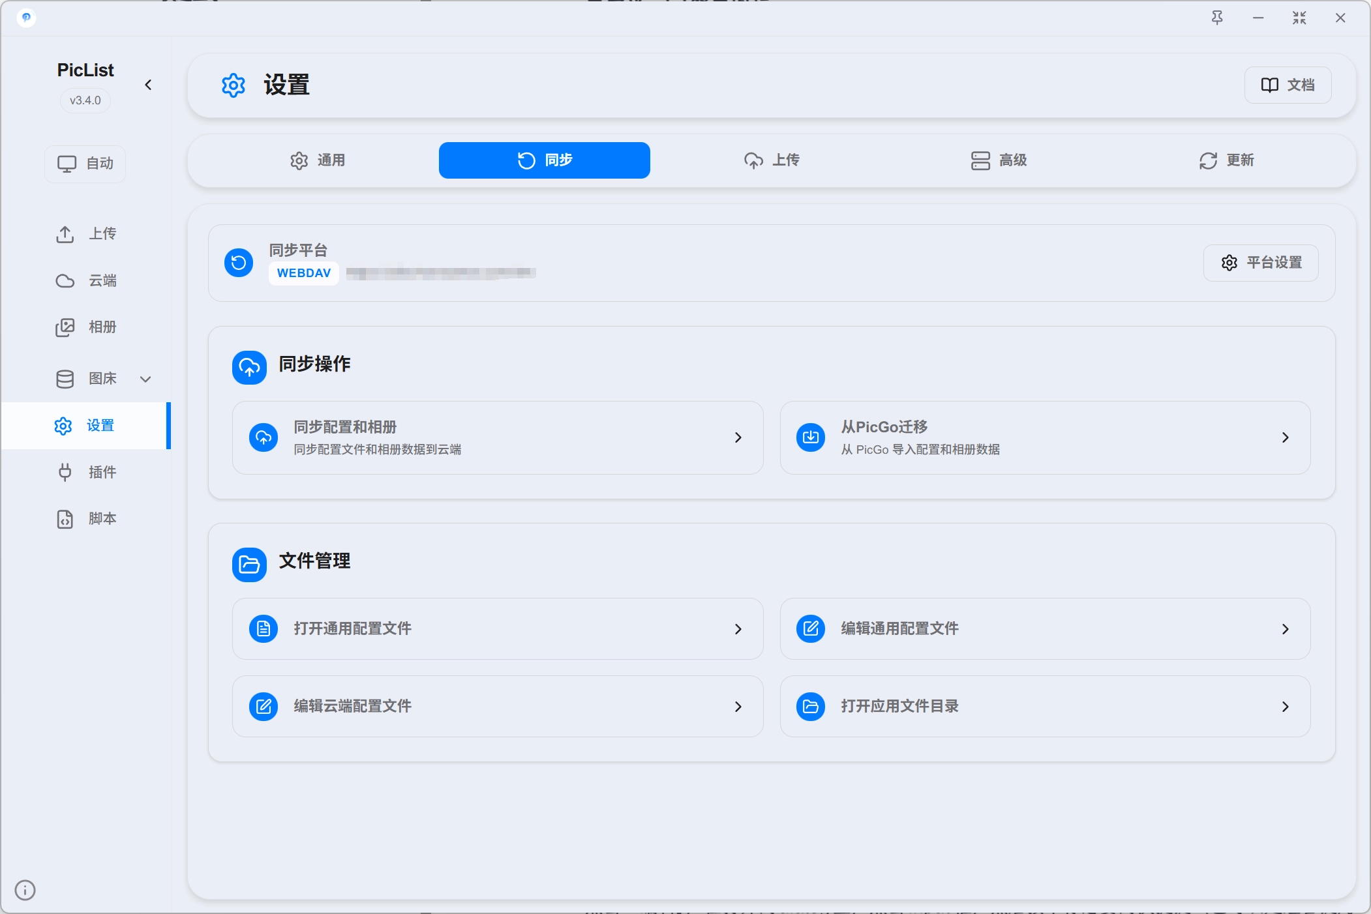Open 平台设置 platform settings
Image resolution: width=1371 pixels, height=914 pixels.
[x=1261, y=263]
